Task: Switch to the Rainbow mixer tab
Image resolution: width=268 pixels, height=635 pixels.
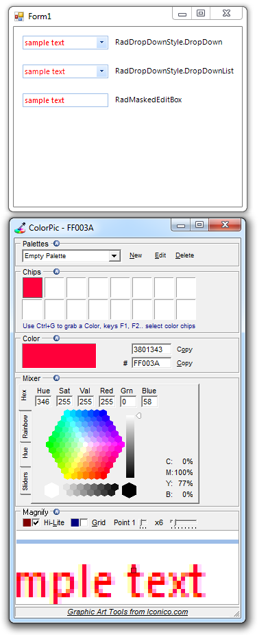Action: click(25, 426)
